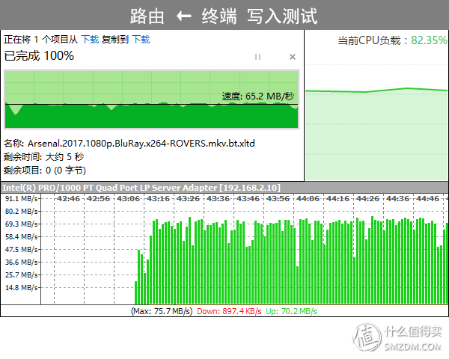The image size is (449, 359).
Task: Open the source 下载 folder link
Action: coord(90,39)
